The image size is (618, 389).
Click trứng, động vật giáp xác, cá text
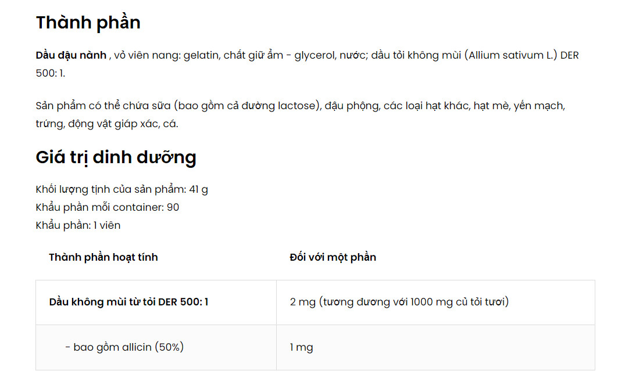tap(107, 124)
